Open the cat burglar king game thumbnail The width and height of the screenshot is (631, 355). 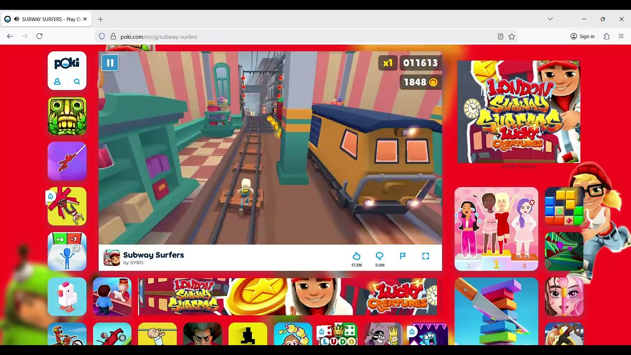point(384,334)
